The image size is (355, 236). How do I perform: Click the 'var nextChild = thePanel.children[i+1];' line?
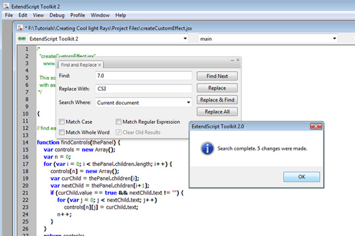(x=100, y=186)
